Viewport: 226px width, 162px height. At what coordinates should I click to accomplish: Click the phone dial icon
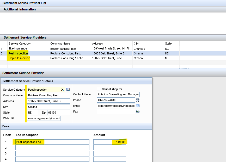138,100
